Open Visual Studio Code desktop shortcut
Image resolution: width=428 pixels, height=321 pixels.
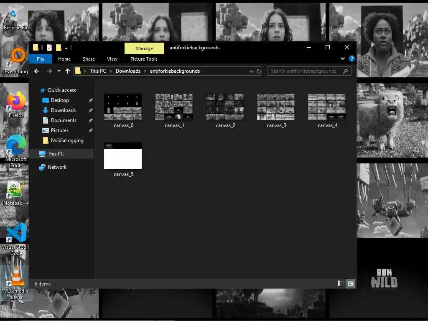pyautogui.click(x=16, y=239)
